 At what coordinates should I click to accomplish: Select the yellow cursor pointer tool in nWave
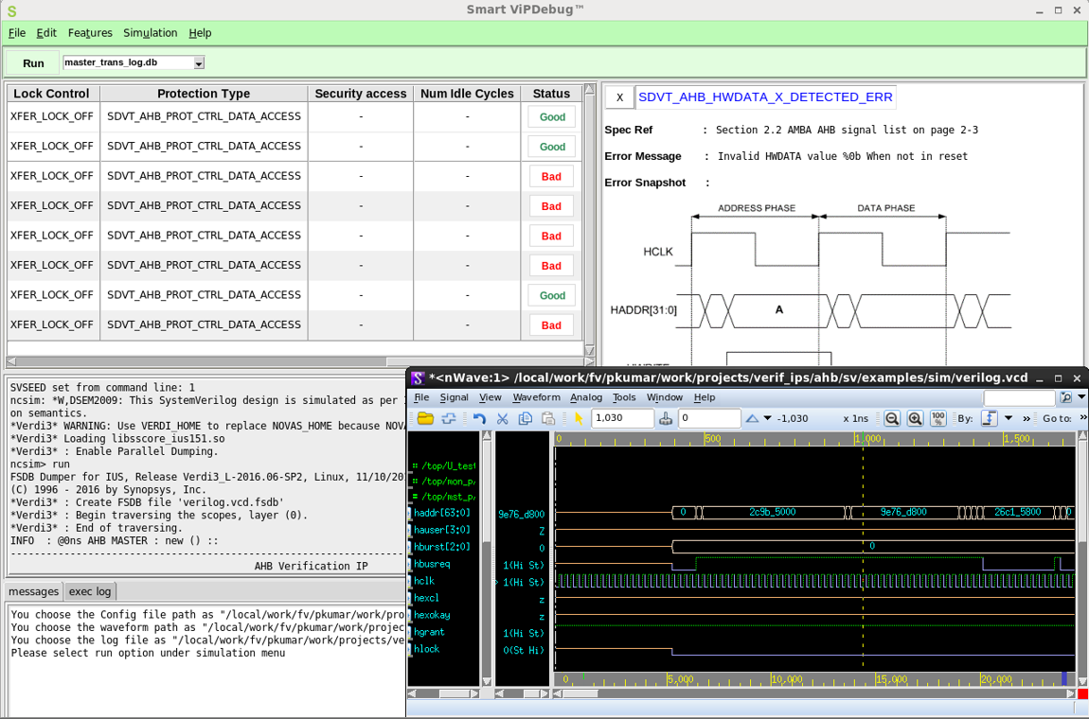[x=579, y=418]
